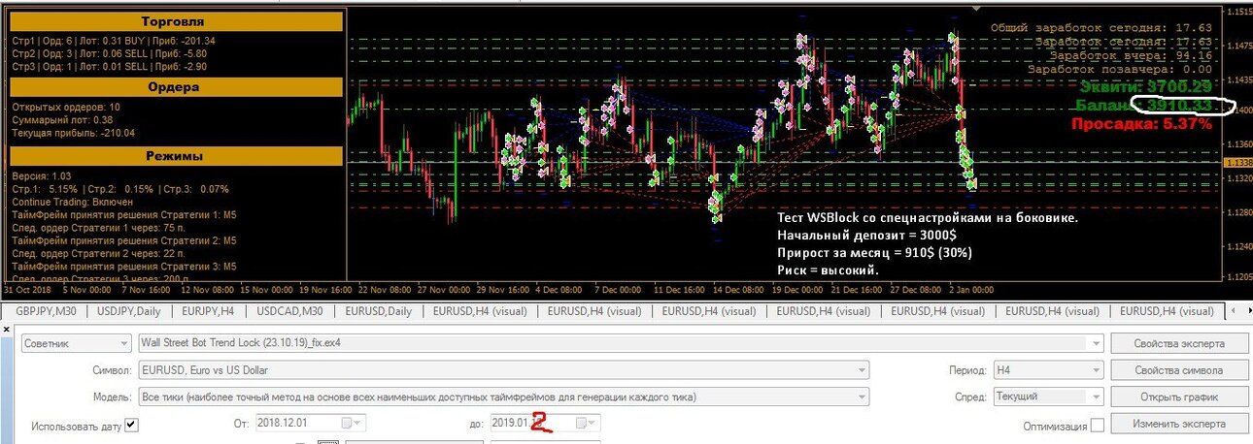The image size is (1253, 444).
Task: Expand the Wall Street Bot expert file list
Action: click(1097, 343)
